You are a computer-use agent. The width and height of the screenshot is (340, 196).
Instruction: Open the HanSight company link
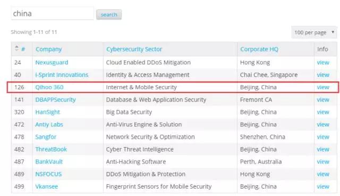(x=47, y=112)
